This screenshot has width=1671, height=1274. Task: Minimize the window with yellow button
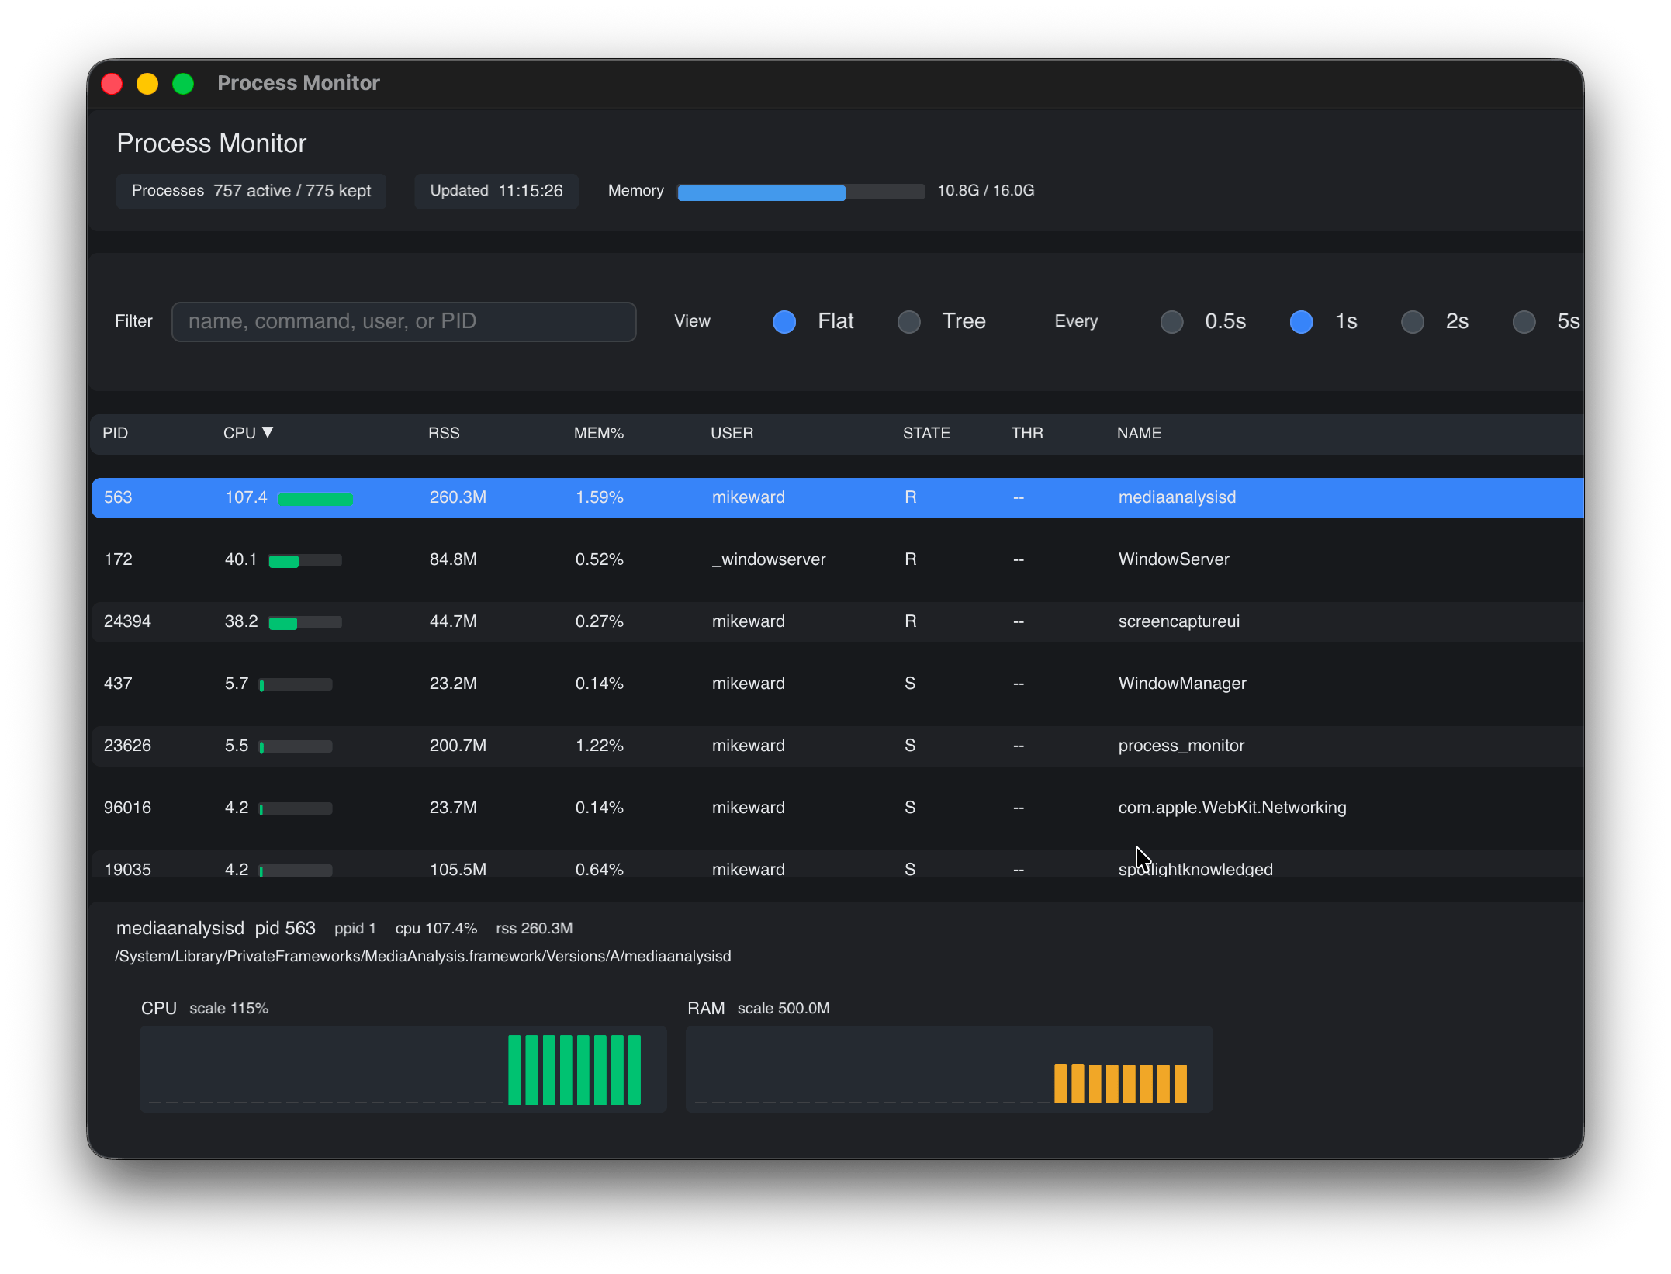[147, 83]
